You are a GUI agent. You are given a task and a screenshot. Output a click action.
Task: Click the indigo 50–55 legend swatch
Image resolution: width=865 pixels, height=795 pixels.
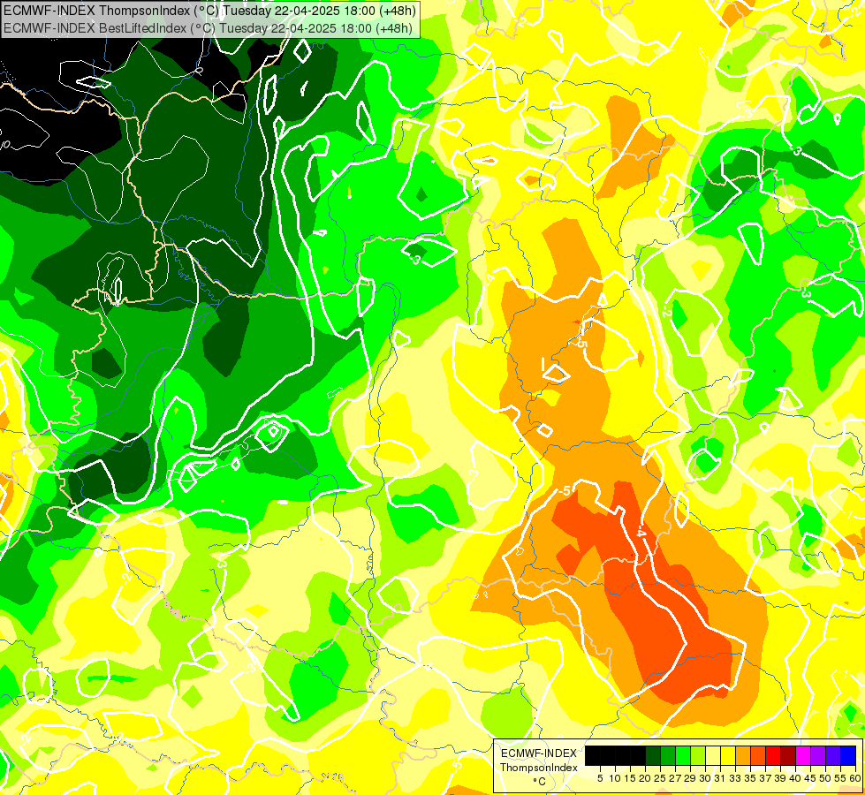point(833,755)
